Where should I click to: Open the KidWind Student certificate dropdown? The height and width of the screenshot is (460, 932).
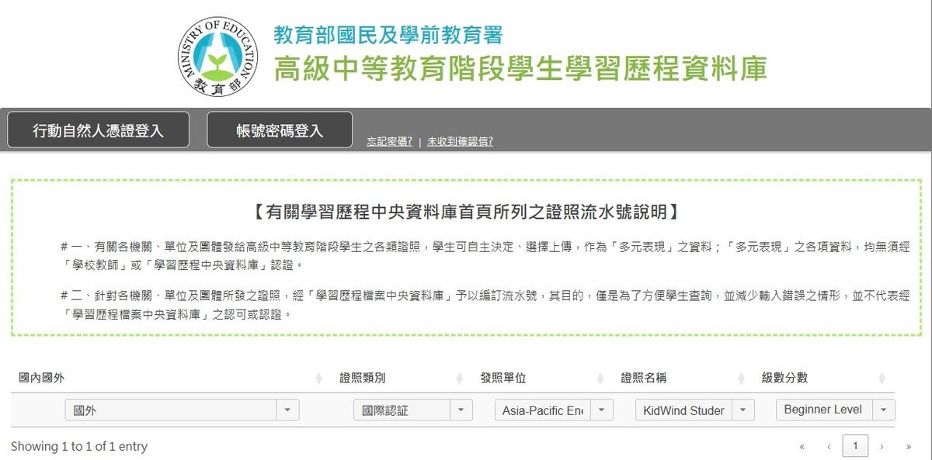coord(694,410)
